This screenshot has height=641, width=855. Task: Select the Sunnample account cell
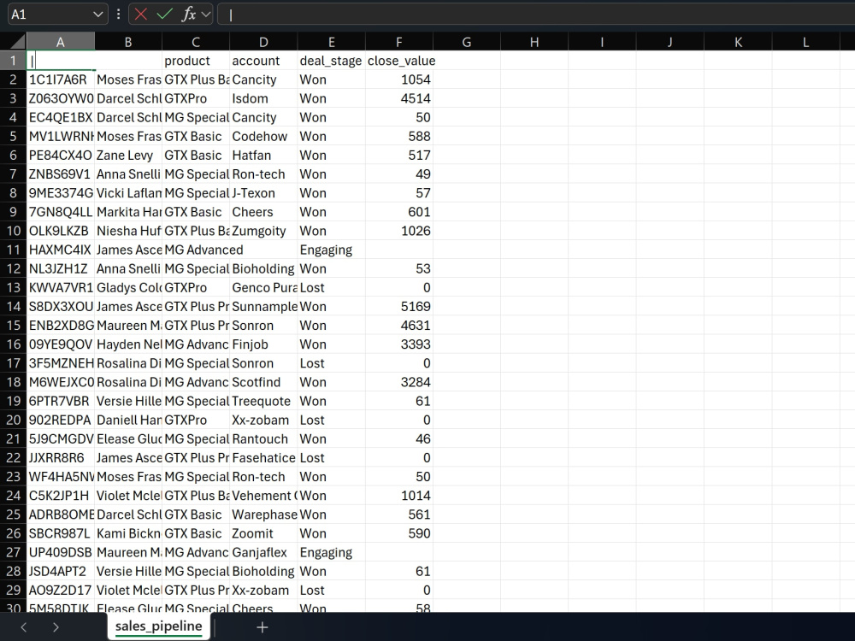click(x=263, y=306)
